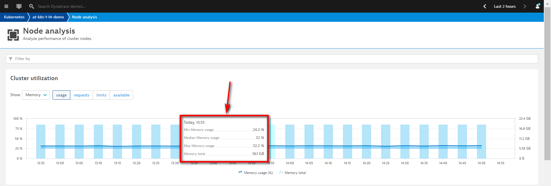
Task: Open the at-k8s-1-14-demo cluster breadcrumb
Action: tap(48, 17)
